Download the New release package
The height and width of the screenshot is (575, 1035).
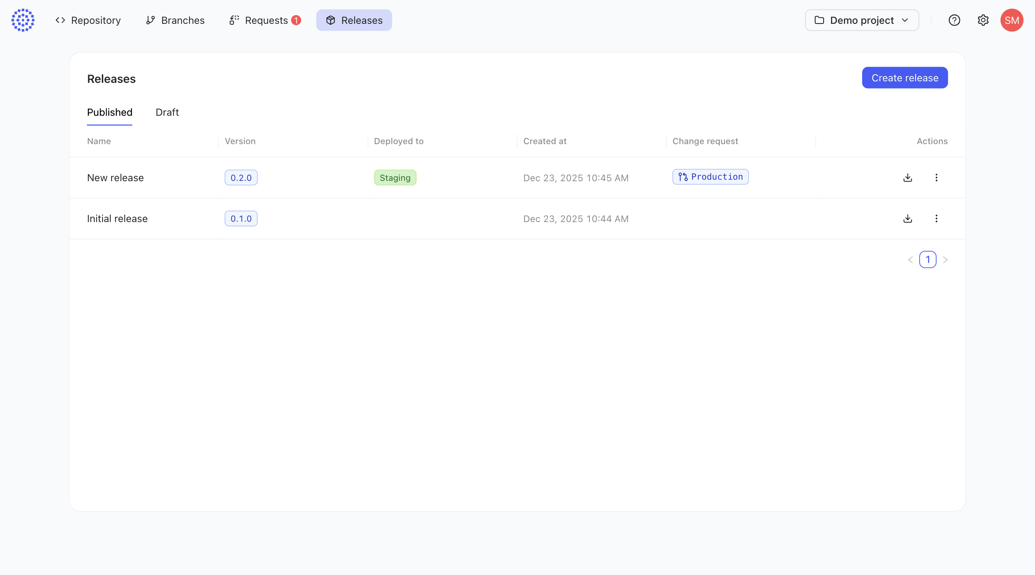pyautogui.click(x=908, y=177)
